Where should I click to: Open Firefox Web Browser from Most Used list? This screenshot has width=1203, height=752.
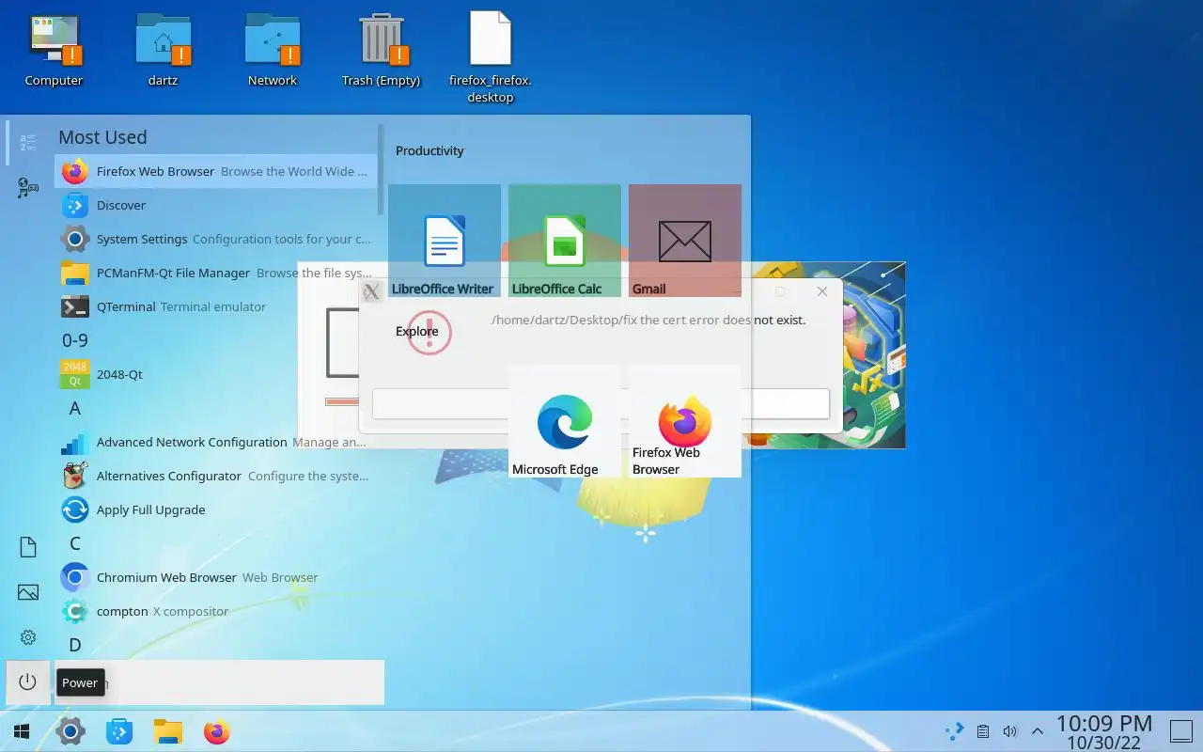point(216,171)
